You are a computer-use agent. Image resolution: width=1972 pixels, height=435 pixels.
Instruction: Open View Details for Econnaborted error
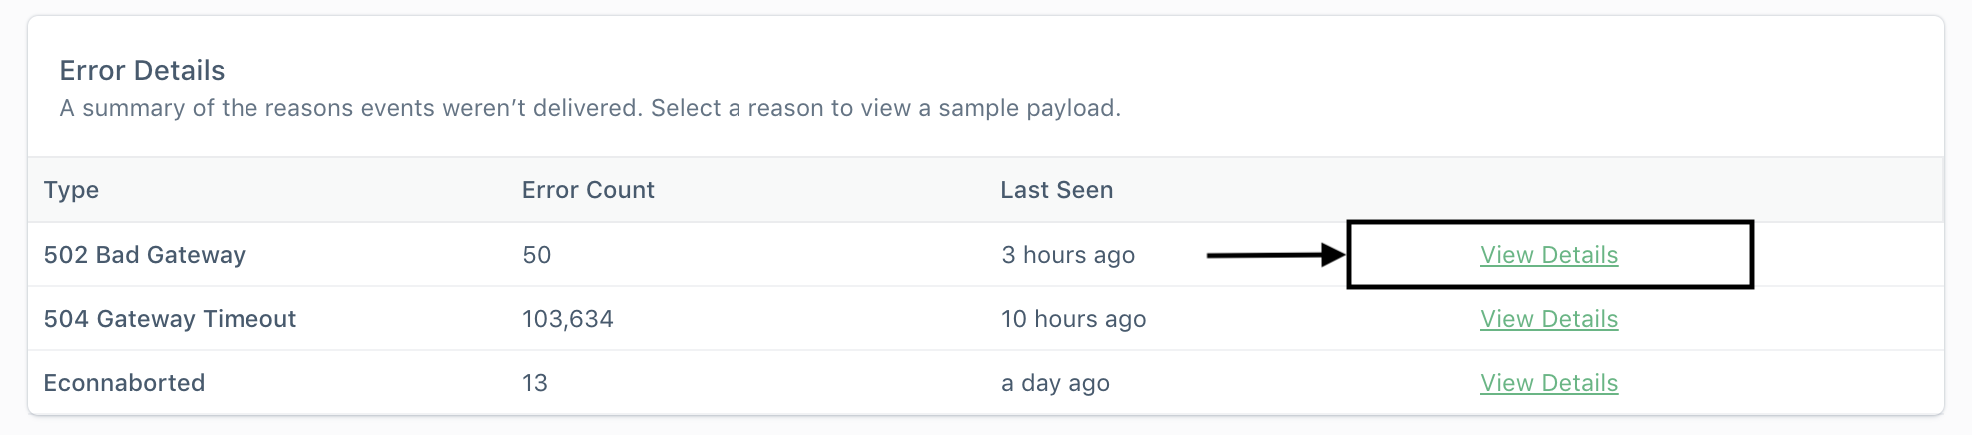[x=1548, y=383]
